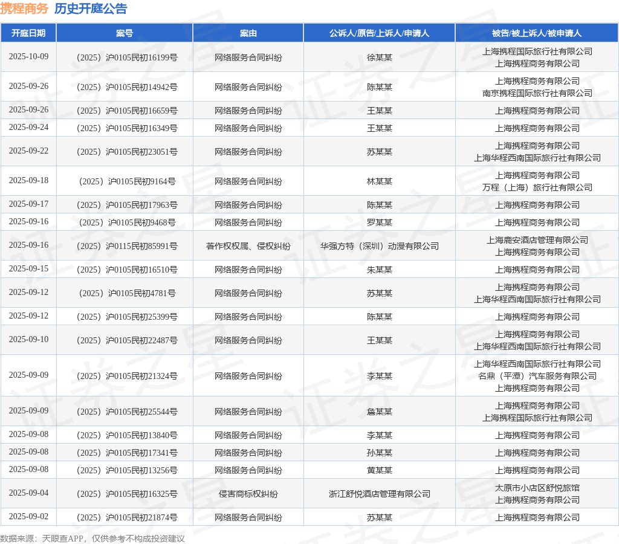Click case number 沪0105民初9468号
619x544 pixels.
[127, 222]
